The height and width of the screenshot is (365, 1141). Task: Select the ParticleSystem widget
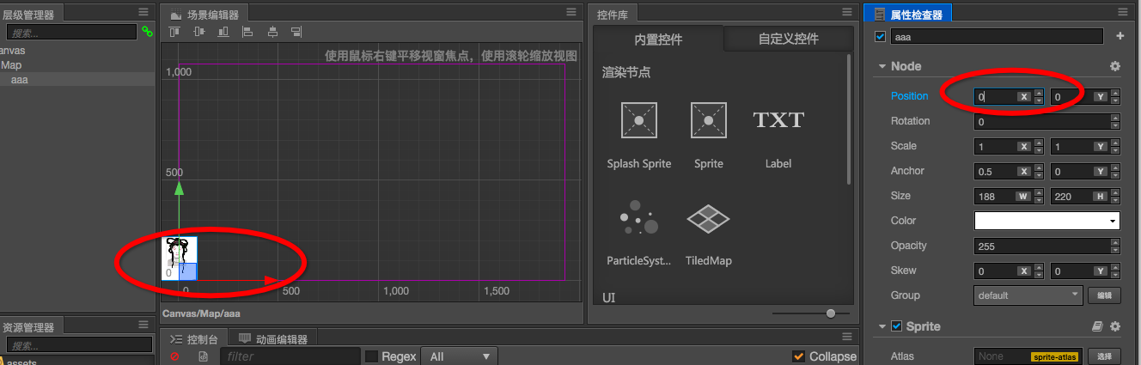(x=639, y=233)
